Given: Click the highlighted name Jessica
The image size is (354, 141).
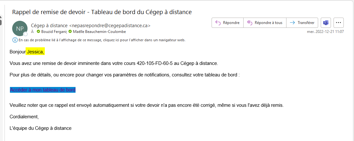Looking at the screenshot, I should pos(36,52).
